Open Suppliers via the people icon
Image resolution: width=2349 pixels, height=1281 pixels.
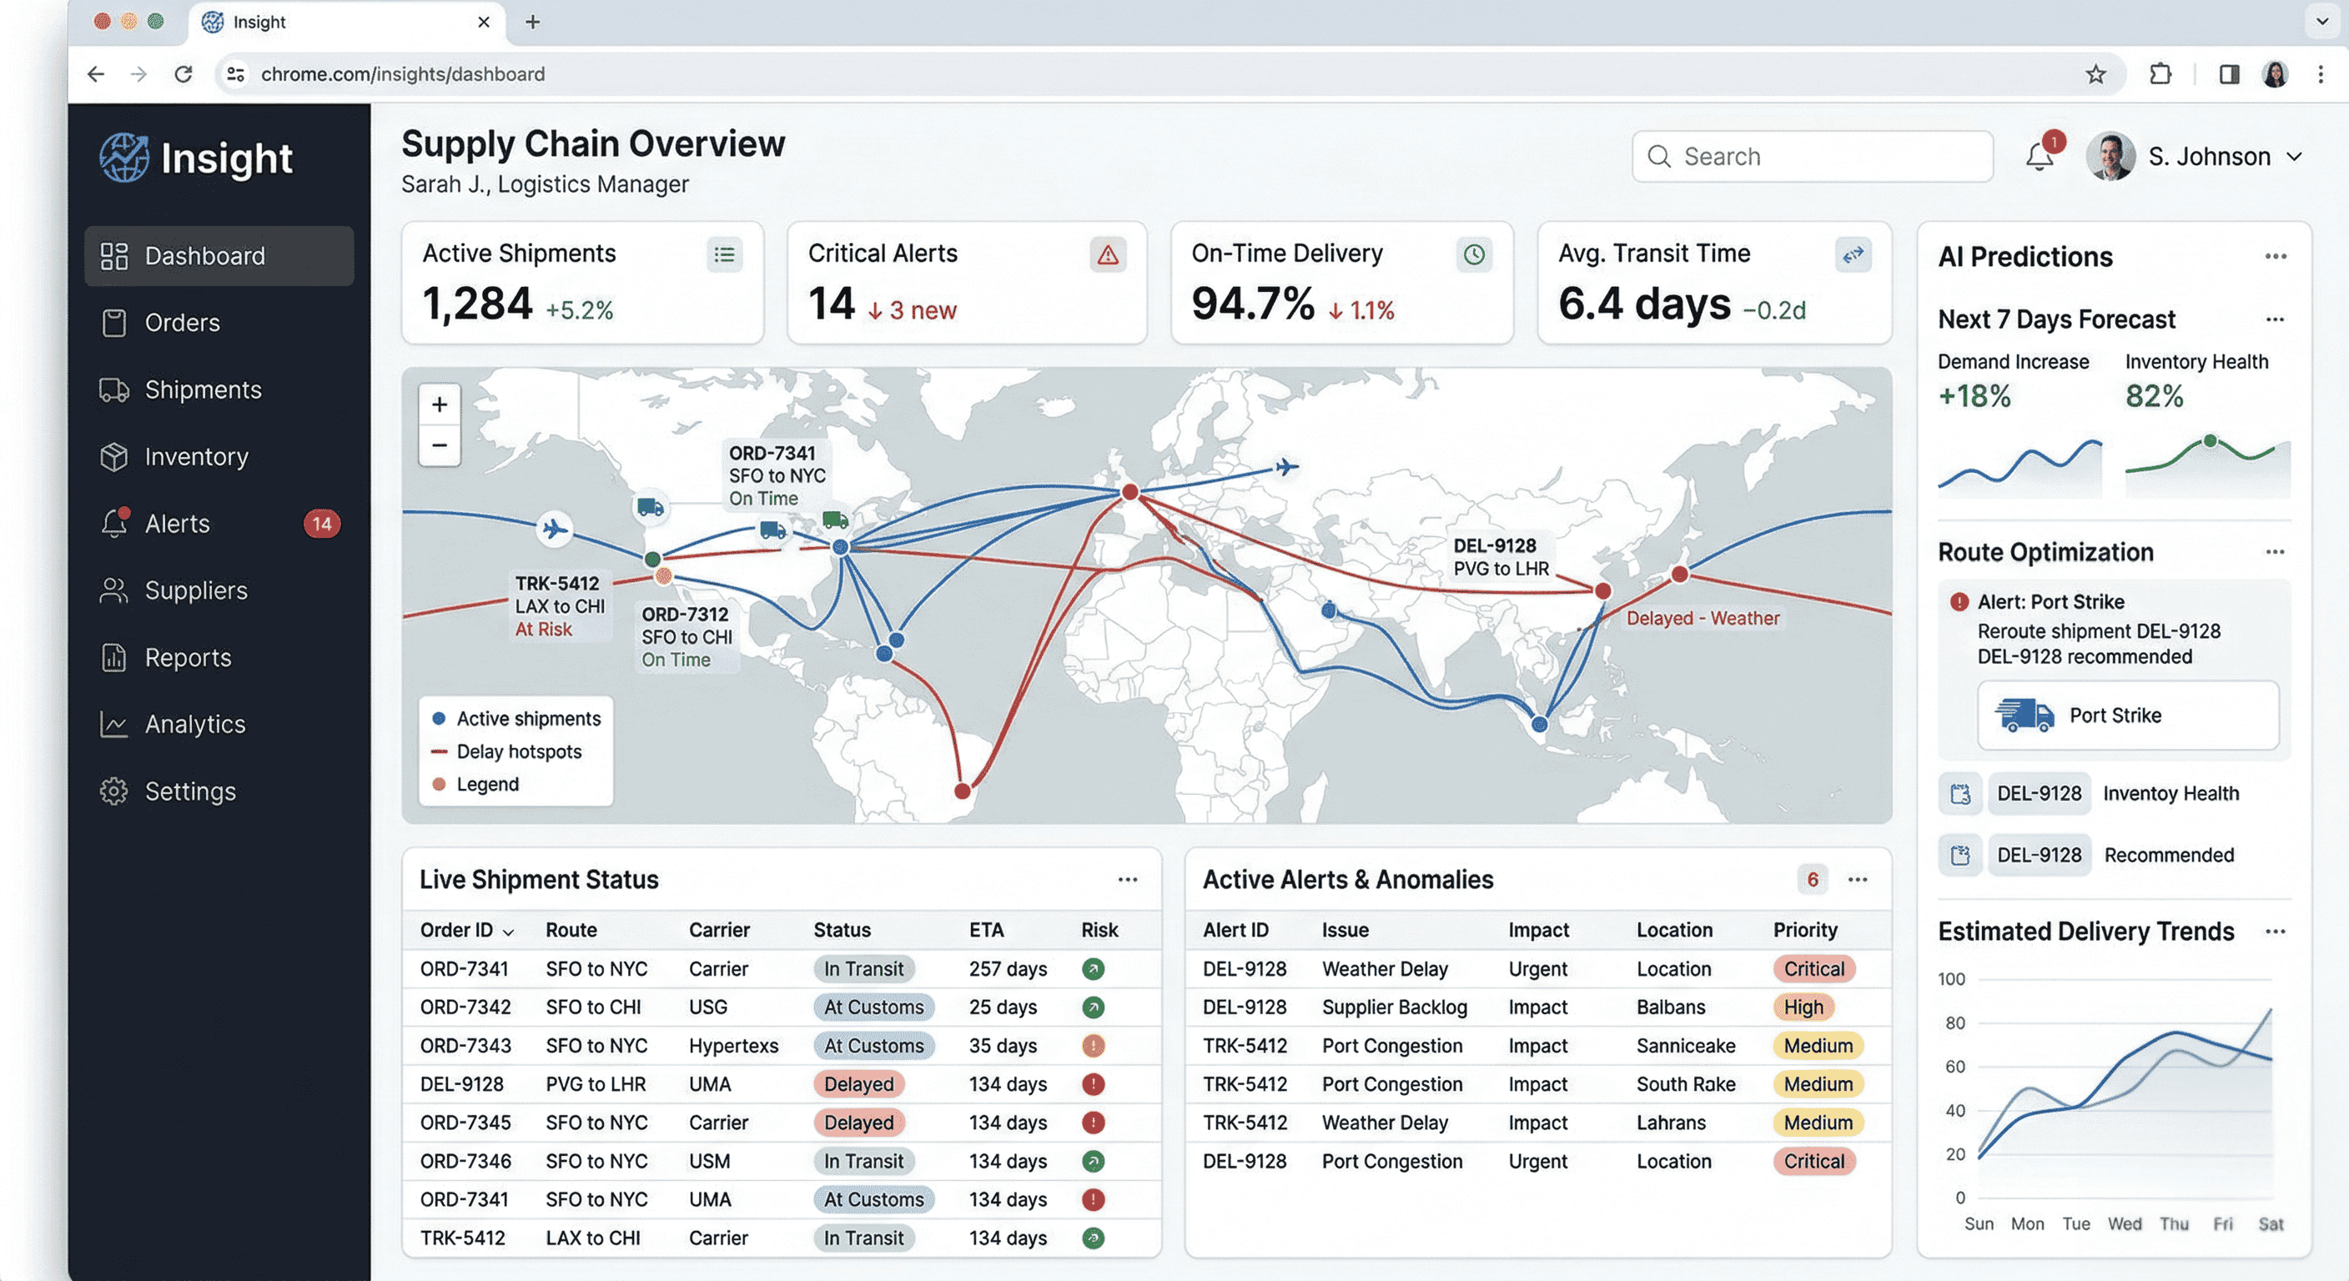click(113, 590)
